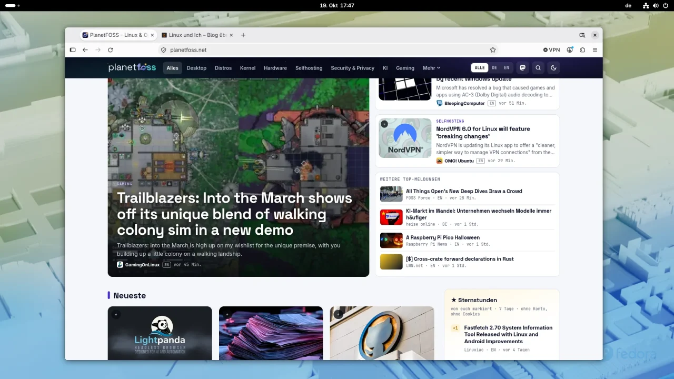
Task: Open the NordVPN logo thumbnail
Action: pos(405,138)
